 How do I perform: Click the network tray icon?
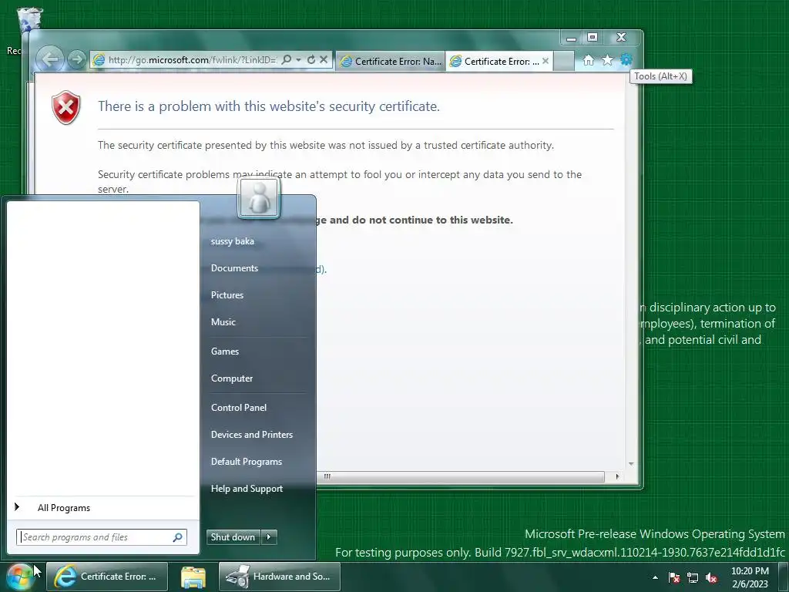coord(693,578)
